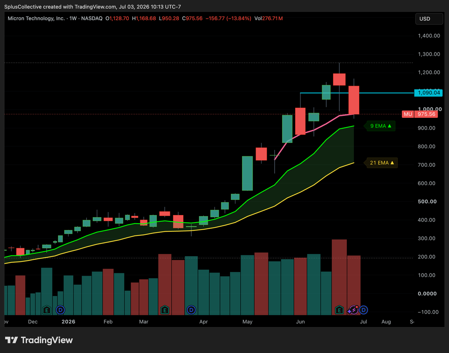Viewport: 449px width, 353px height.
Task: Click the 1W interval in the chart legend
Action: [x=73, y=18]
